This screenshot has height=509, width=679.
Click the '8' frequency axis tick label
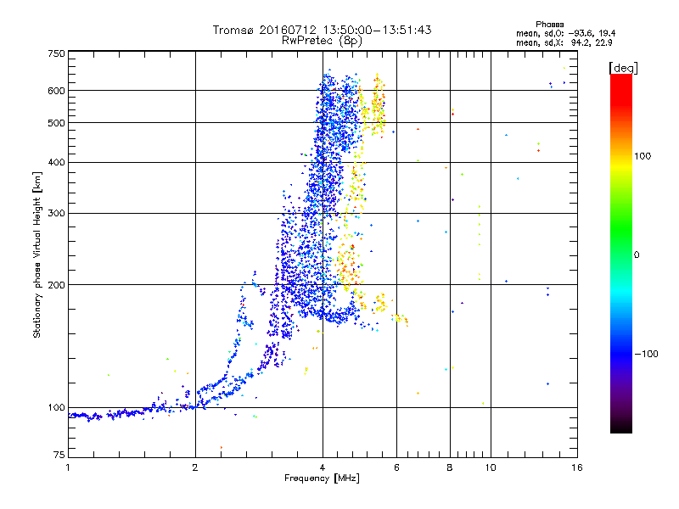(450, 467)
